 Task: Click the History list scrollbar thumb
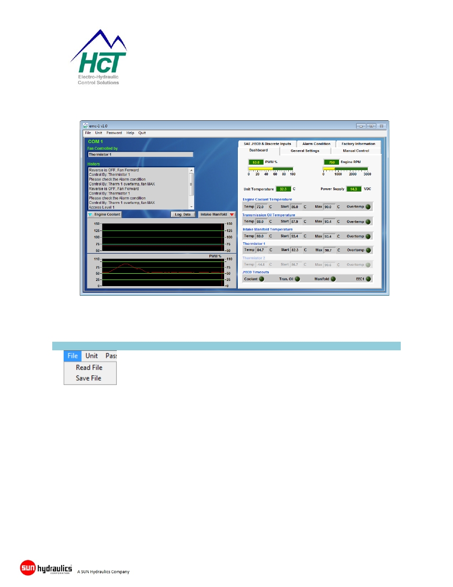tap(191, 184)
